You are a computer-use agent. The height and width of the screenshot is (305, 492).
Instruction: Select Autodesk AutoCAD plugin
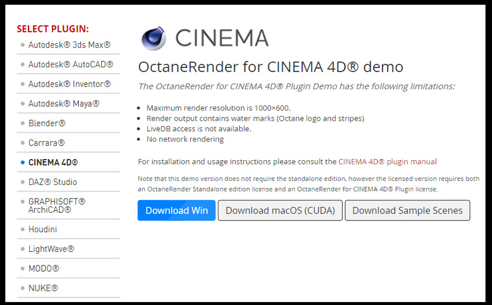pyautogui.click(x=70, y=64)
